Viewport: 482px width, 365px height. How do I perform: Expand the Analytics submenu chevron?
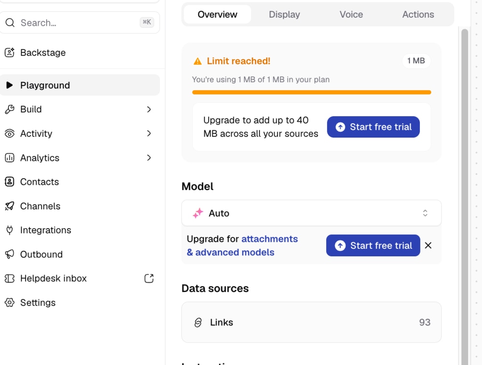click(149, 158)
